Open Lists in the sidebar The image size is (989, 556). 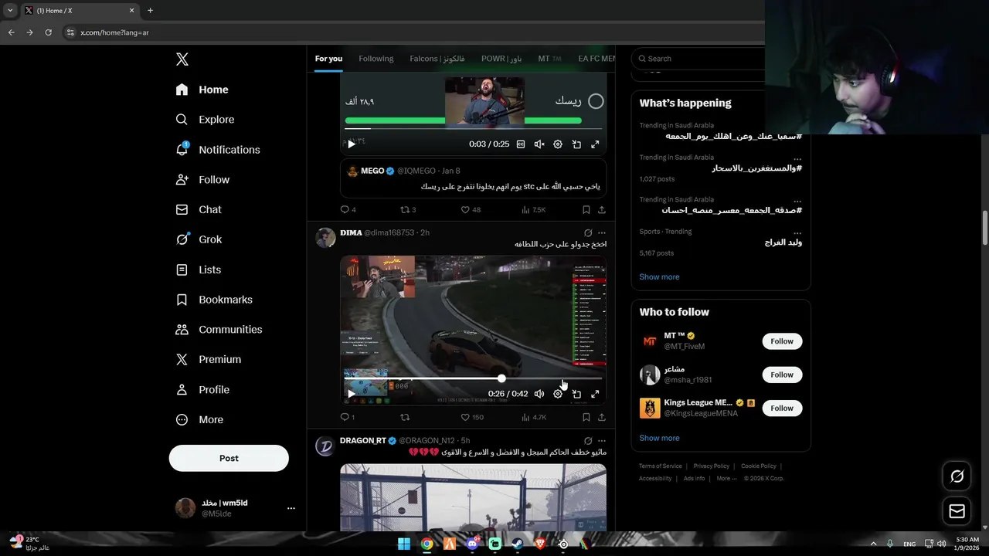[199, 270]
